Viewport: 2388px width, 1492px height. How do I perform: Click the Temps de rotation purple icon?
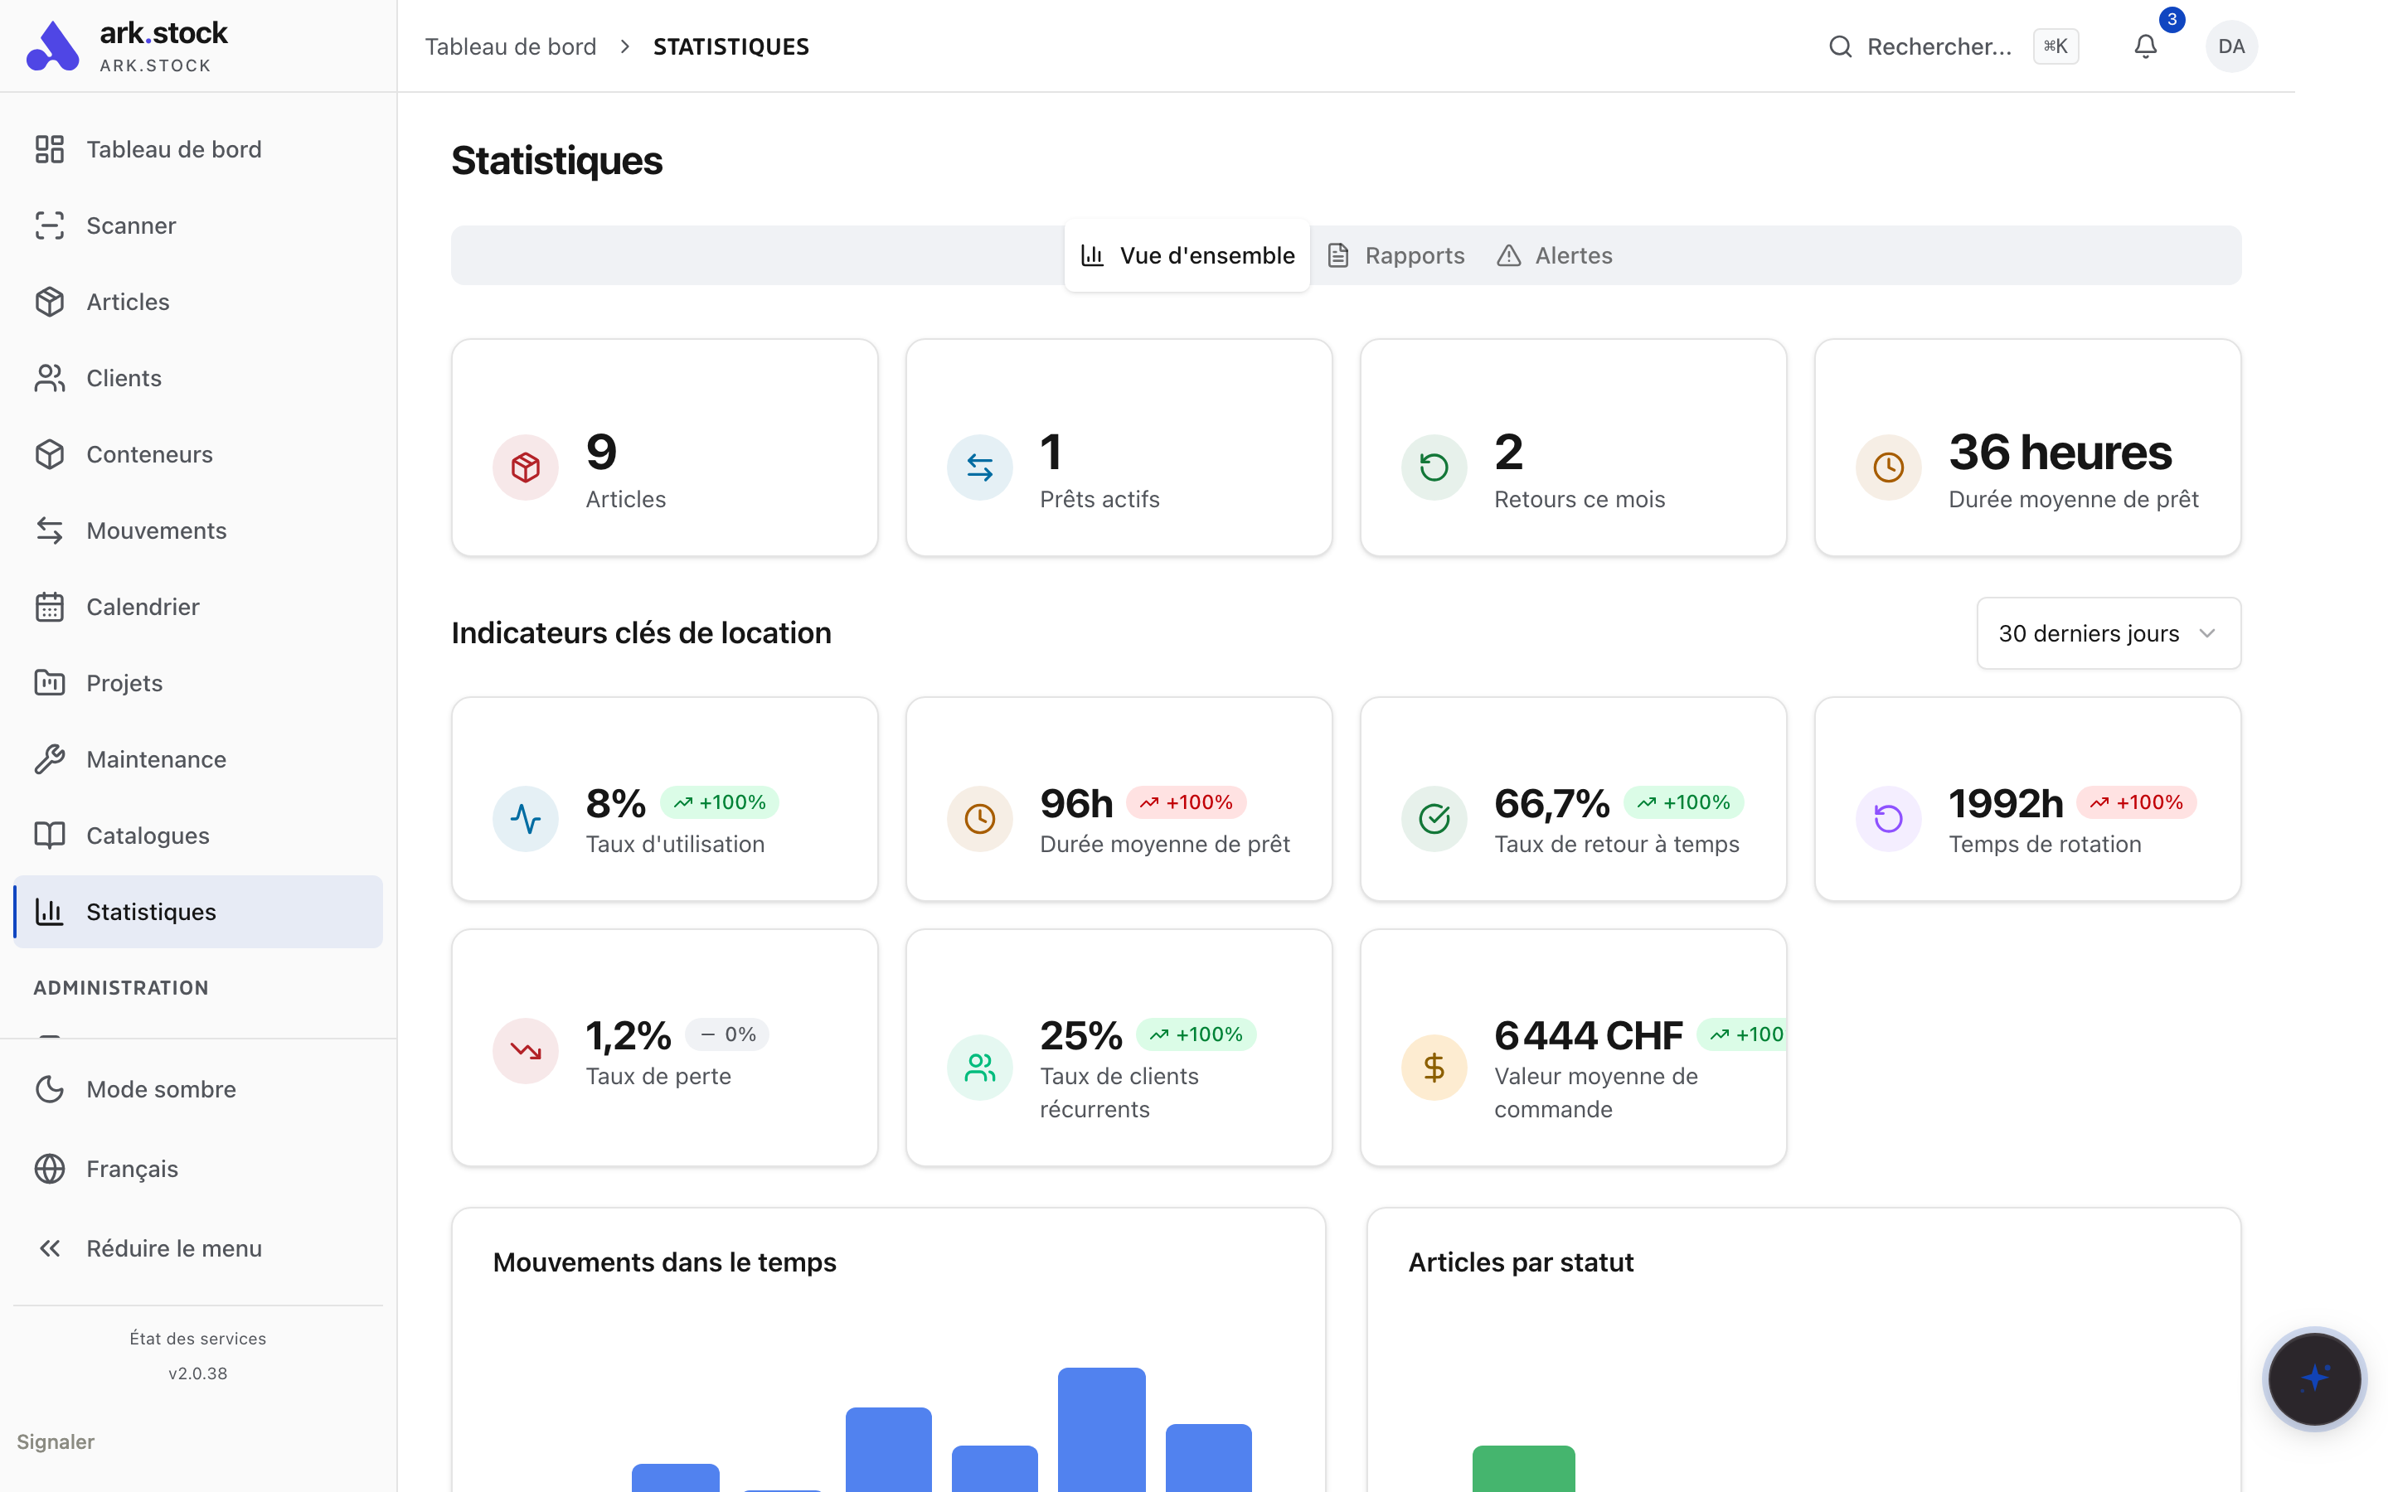(x=1888, y=818)
